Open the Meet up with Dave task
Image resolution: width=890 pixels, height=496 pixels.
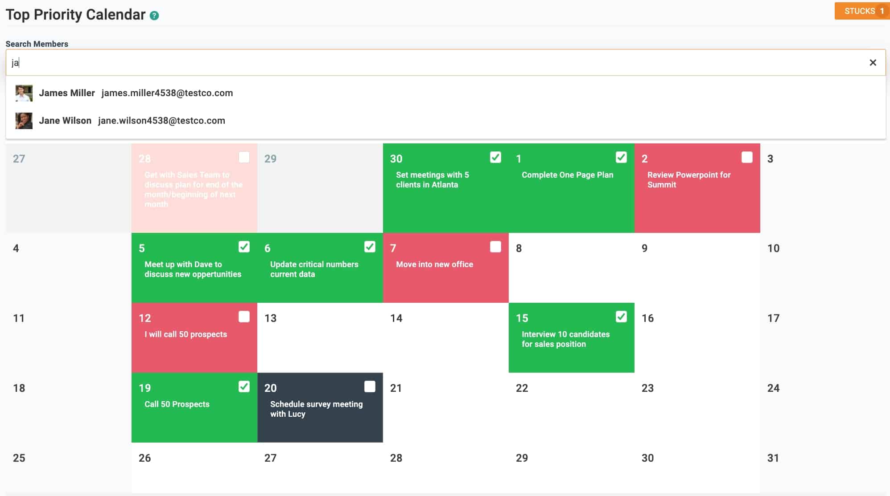[x=192, y=269]
